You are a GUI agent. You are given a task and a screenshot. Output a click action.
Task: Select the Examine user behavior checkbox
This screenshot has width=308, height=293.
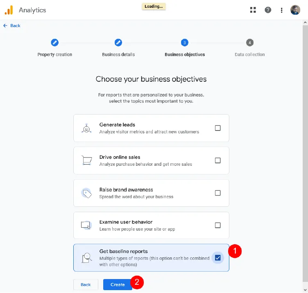point(218,225)
